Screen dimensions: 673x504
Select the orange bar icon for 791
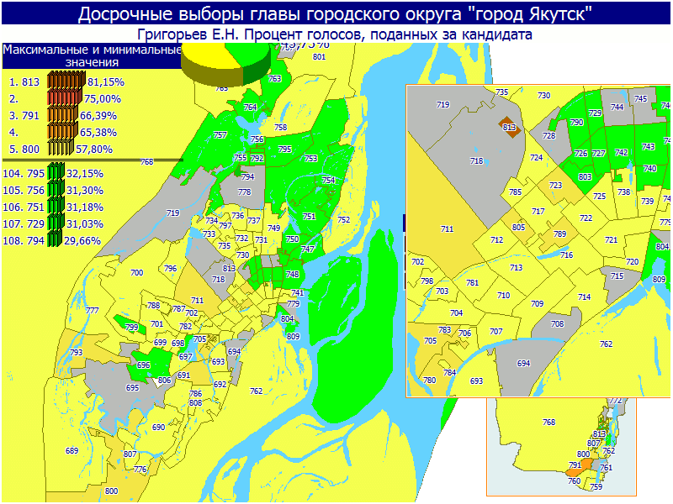pyautogui.click(x=66, y=115)
